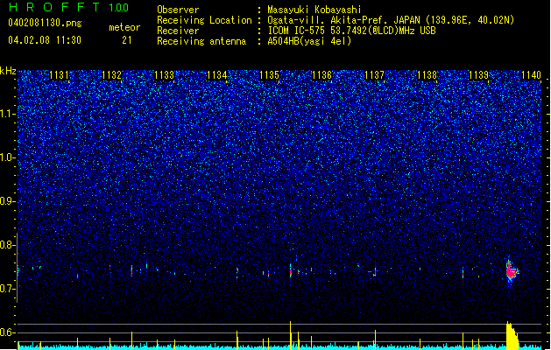Click the HROFFT 1.00 title text
The width and height of the screenshot is (551, 350).
point(69,7)
